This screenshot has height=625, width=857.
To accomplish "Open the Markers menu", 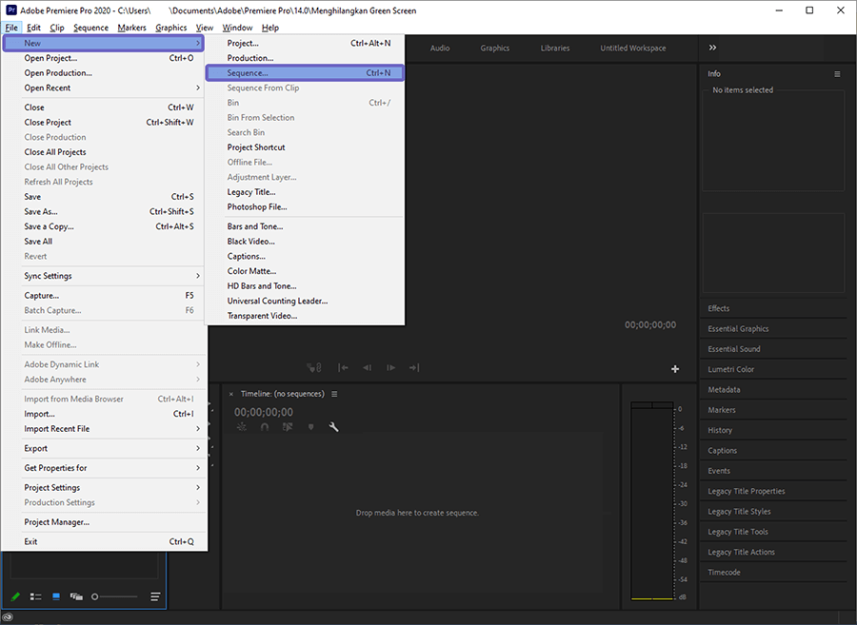I will point(131,28).
